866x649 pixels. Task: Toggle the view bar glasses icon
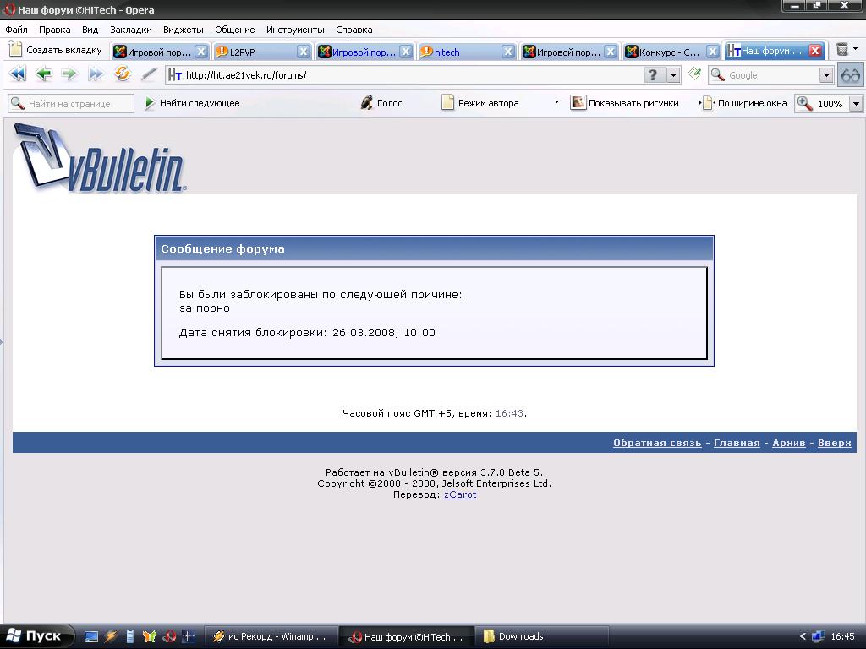click(851, 74)
